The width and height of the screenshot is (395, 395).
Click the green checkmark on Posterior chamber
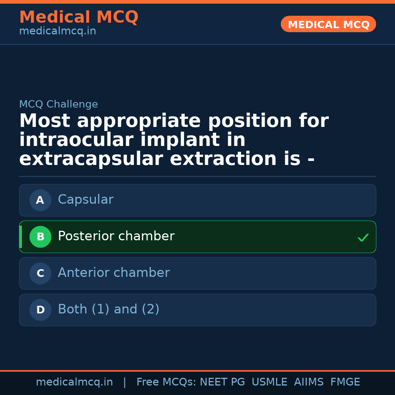[x=363, y=237]
